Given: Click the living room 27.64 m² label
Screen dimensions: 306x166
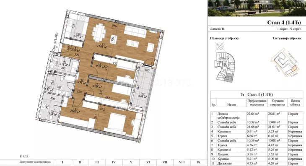Looking at the screenshot, I should tap(102, 47).
